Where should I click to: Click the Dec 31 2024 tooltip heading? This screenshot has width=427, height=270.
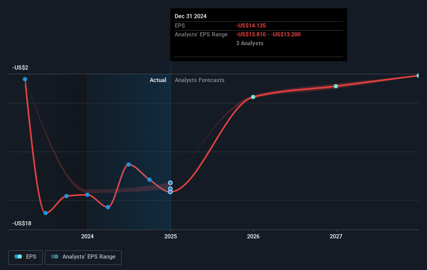[191, 16]
